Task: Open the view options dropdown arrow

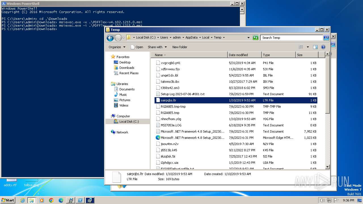Action: point(308,47)
